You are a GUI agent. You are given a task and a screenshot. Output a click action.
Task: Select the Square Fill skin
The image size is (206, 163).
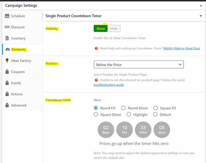coord(156,108)
